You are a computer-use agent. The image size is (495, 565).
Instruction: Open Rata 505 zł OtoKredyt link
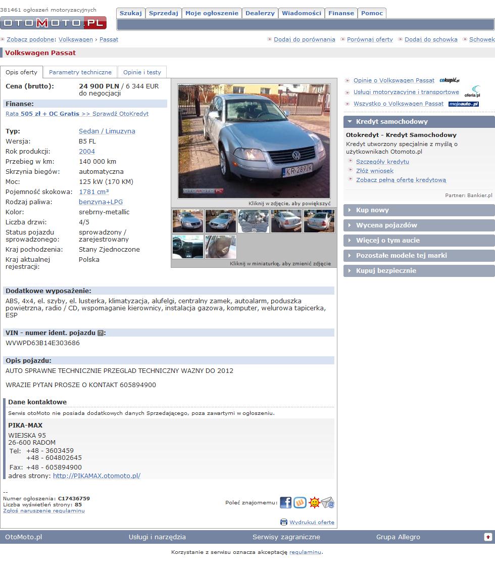tap(77, 114)
